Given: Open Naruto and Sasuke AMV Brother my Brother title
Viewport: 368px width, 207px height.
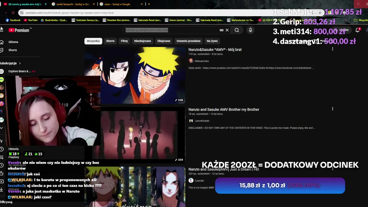Looking at the screenshot, I should (x=224, y=109).
